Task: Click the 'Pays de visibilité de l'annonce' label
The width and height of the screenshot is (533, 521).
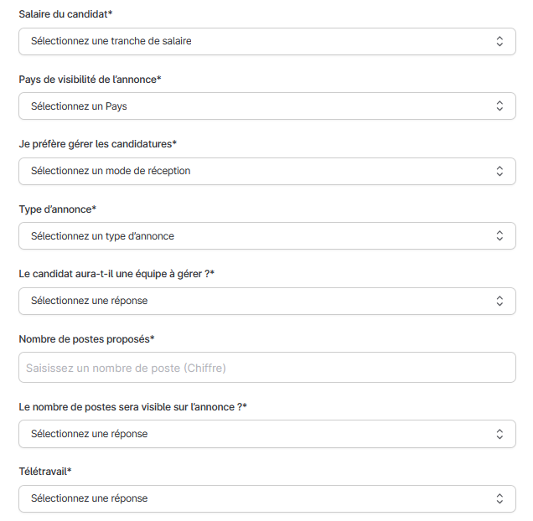Action: pos(90,80)
